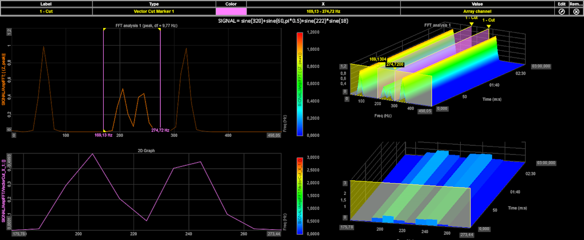Click the '0,000' time box of lower 3D graph
The image size is (584, 240).
click(485, 229)
